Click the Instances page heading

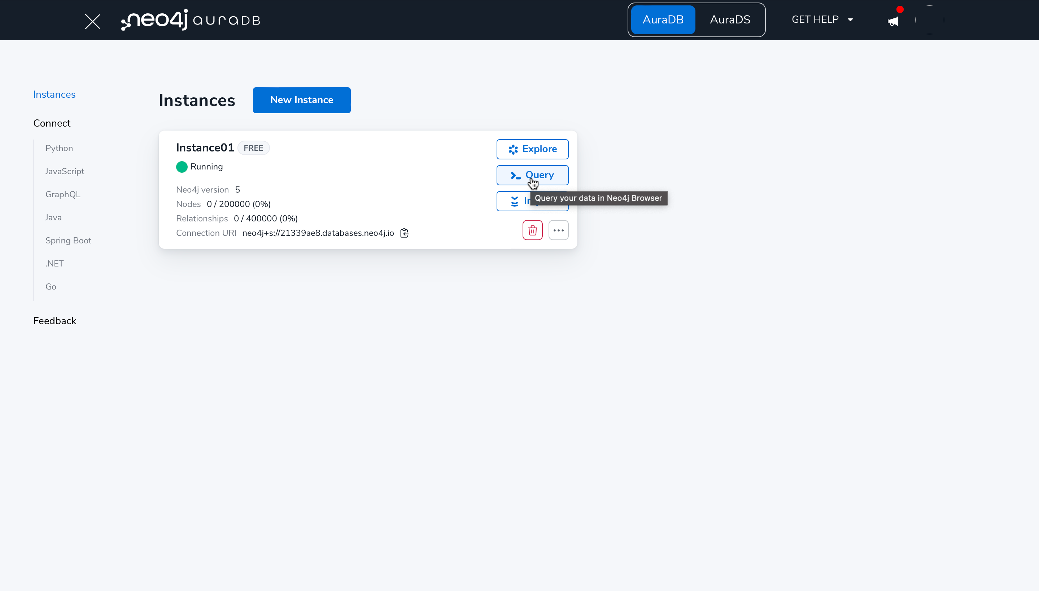point(197,100)
